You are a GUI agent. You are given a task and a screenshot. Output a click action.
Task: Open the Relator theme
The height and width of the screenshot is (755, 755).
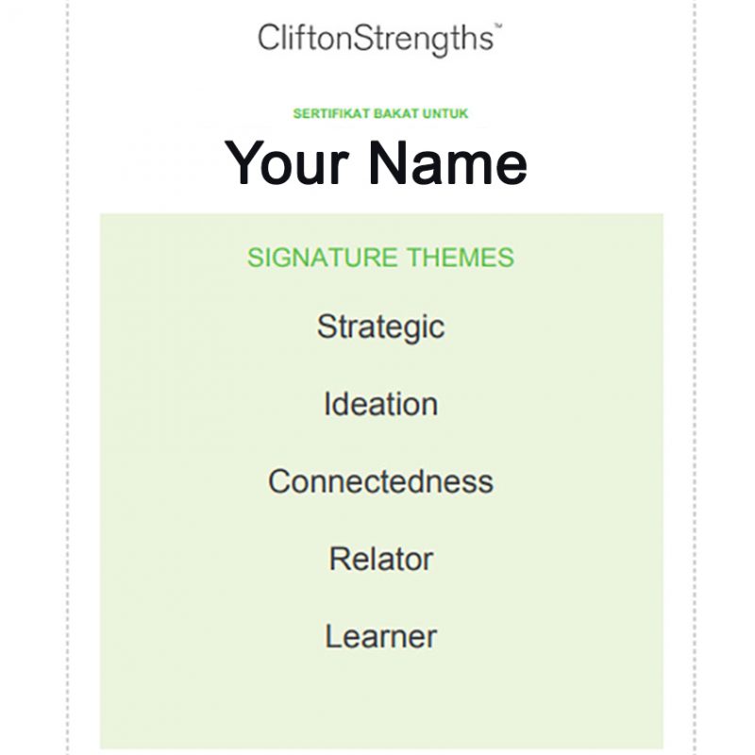pos(380,559)
